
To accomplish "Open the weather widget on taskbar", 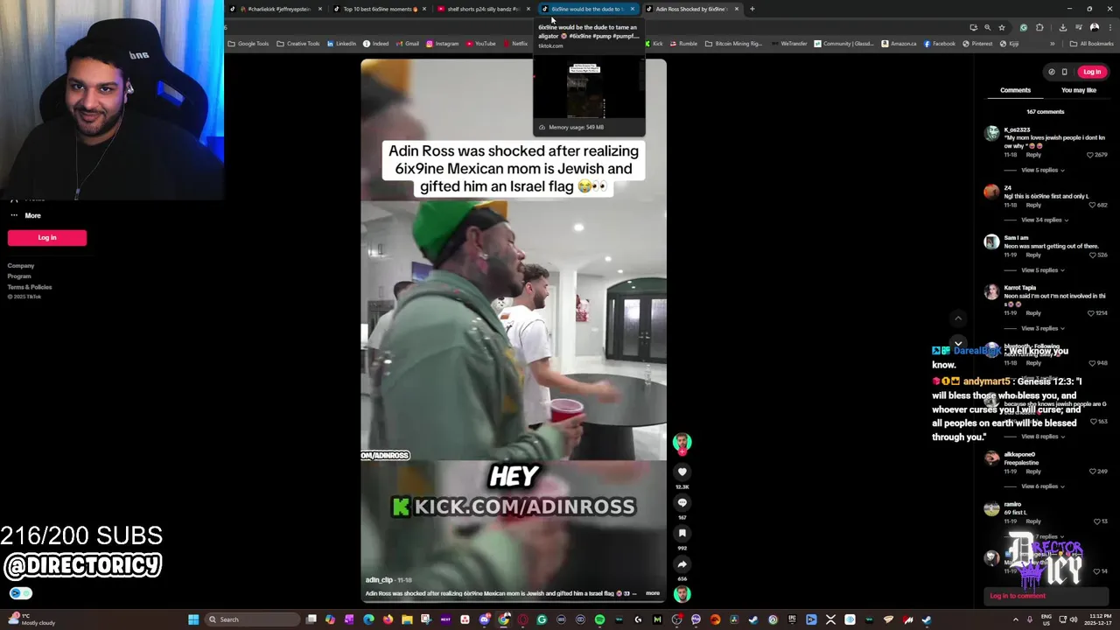I will [33, 619].
